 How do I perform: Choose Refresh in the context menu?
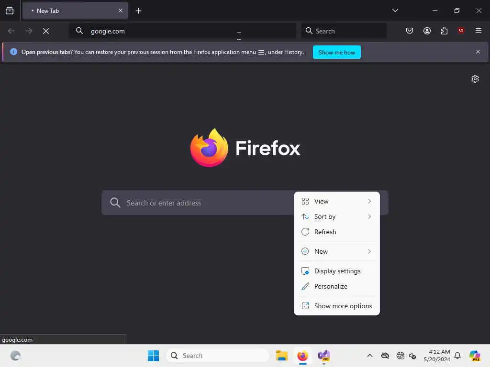pos(336,232)
